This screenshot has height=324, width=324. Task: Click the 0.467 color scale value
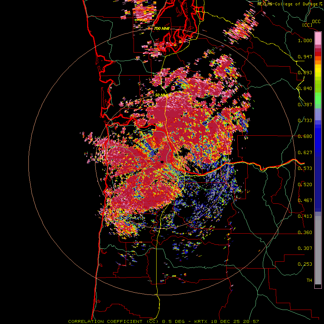coord(305,201)
